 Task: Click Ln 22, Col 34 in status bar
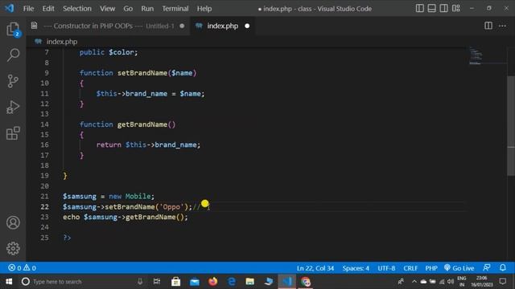pyautogui.click(x=315, y=268)
